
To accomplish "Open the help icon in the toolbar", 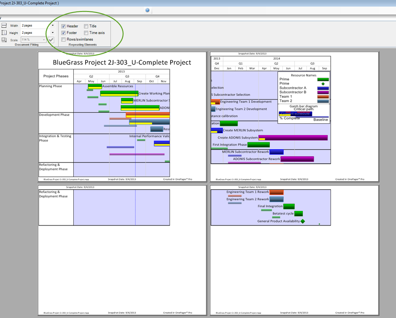I will pos(147,10).
